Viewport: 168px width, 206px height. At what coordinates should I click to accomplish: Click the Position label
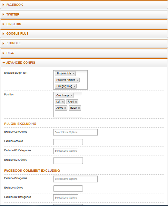9,94
